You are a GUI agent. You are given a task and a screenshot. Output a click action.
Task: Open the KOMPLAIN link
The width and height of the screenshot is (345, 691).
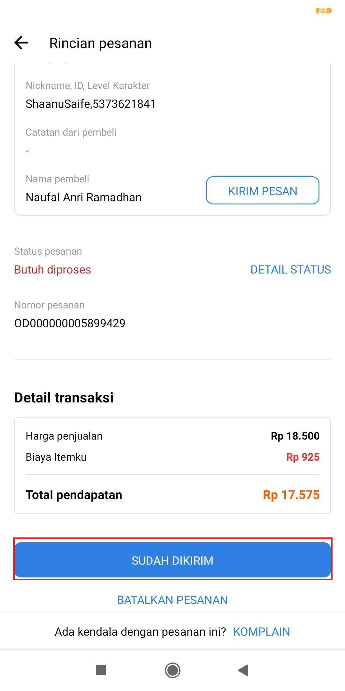pos(262,631)
